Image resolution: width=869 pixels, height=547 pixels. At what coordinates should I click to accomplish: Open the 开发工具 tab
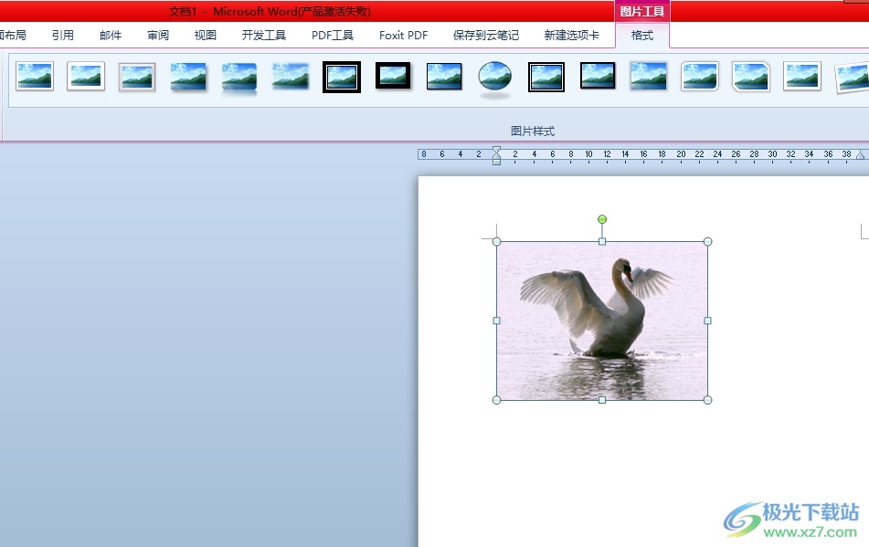click(264, 36)
